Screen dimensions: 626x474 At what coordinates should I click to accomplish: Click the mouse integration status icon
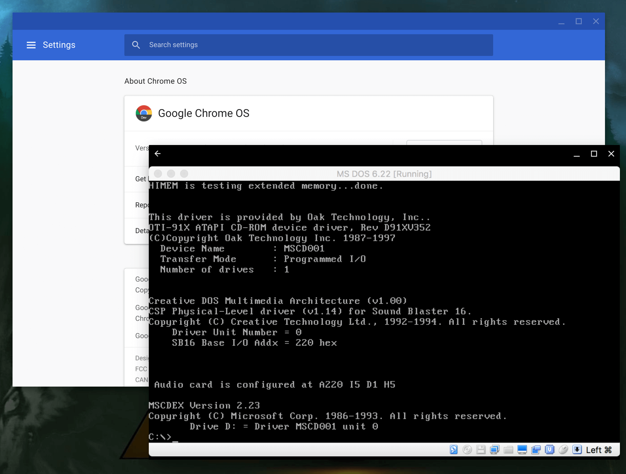point(563,450)
